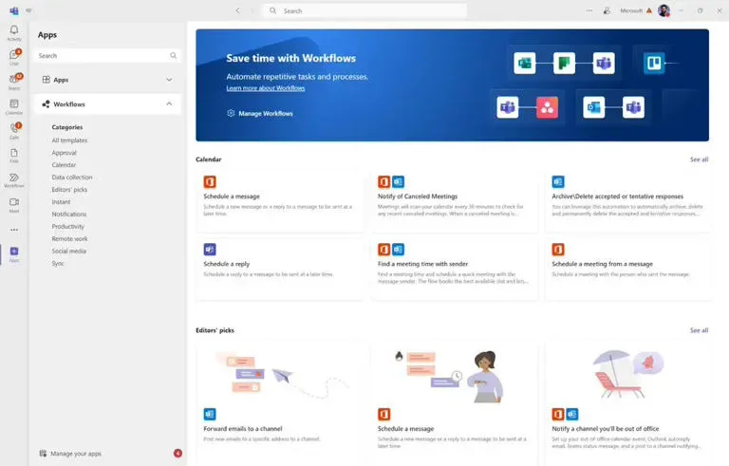Screen dimensions: 729x466
Task: Select the All templates category
Action: 69,140
